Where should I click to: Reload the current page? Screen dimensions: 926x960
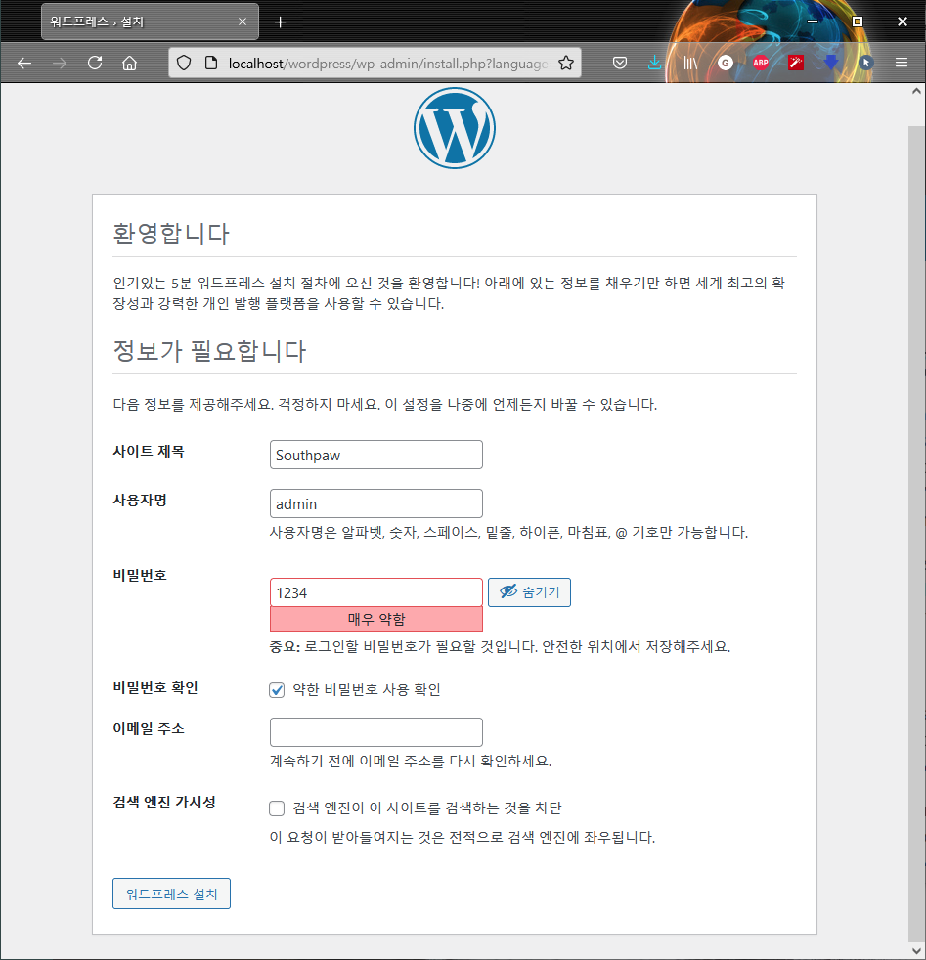[95, 64]
